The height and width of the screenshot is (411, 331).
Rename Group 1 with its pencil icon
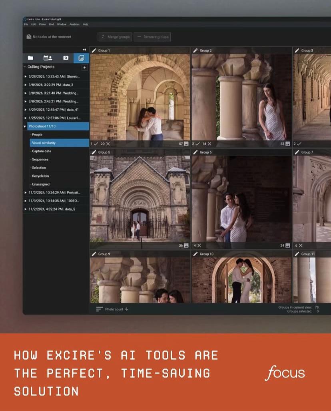pyautogui.click(x=94, y=50)
